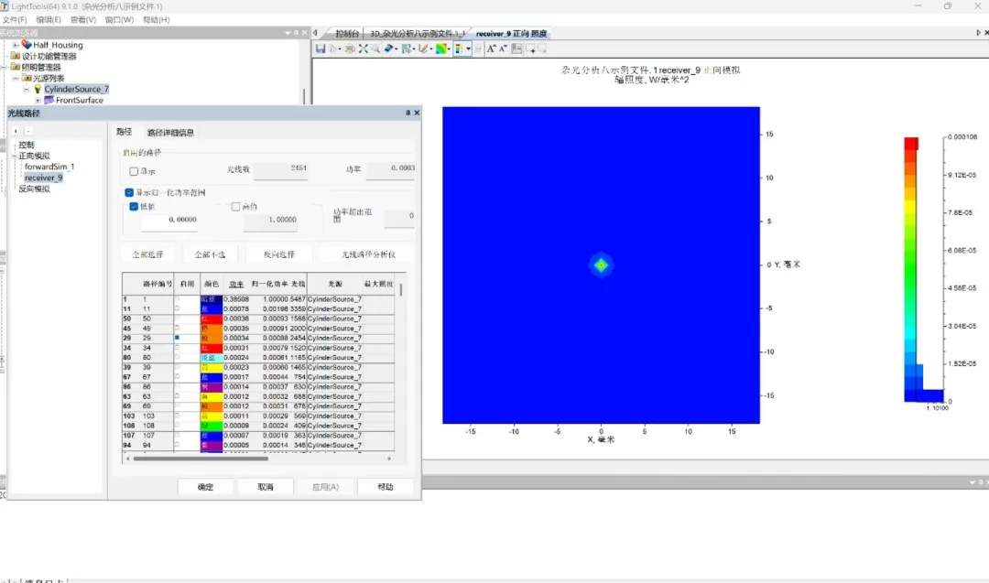989x583 pixels.
Task: Click the save icon in chart toolbar
Action: [321, 49]
